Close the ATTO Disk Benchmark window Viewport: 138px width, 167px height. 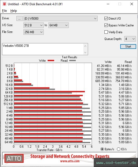[x=132, y=4]
